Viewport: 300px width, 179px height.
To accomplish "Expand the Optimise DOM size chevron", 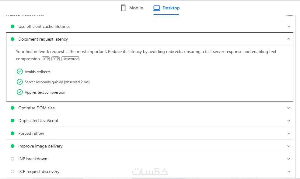I will pyautogui.click(x=288, y=108).
